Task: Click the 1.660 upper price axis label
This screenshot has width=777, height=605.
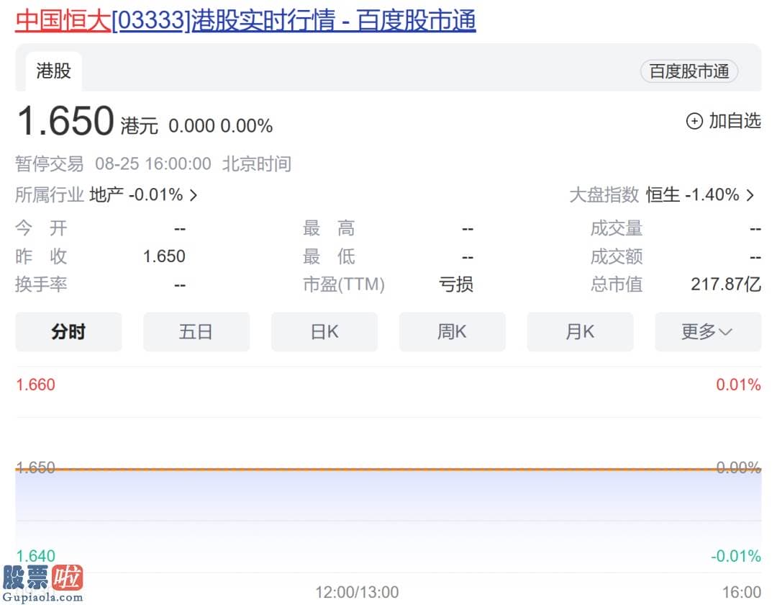Action: click(36, 385)
